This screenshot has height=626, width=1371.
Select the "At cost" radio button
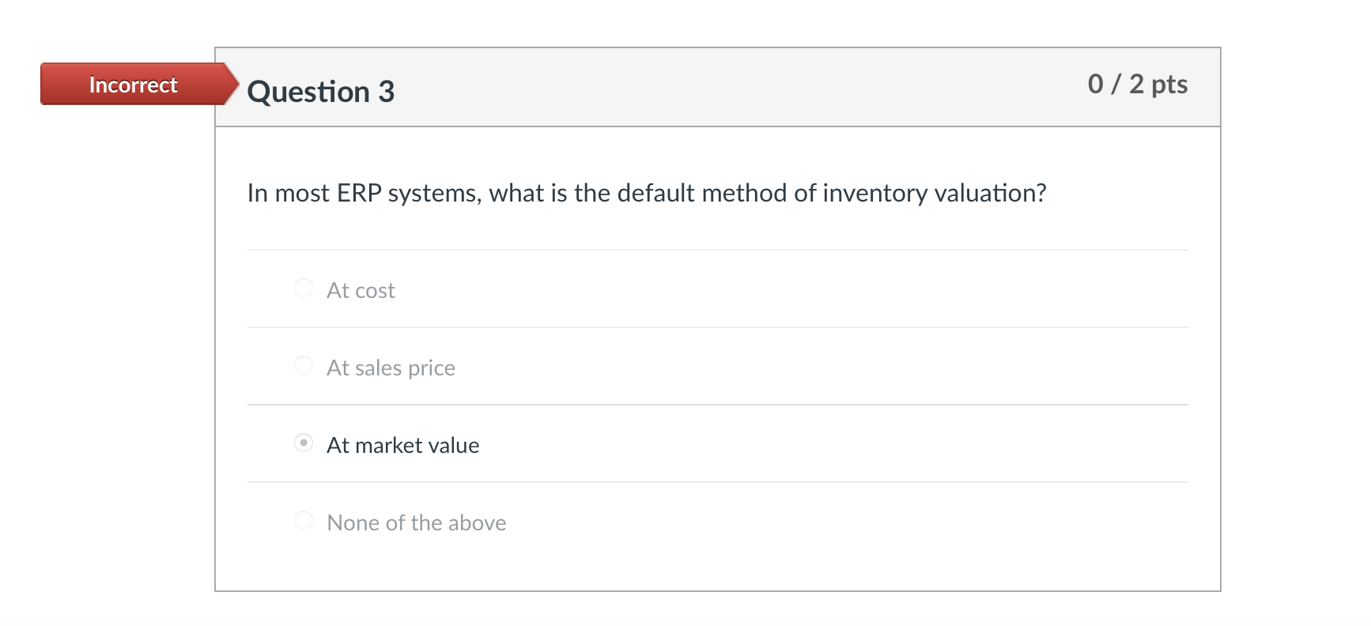304,288
